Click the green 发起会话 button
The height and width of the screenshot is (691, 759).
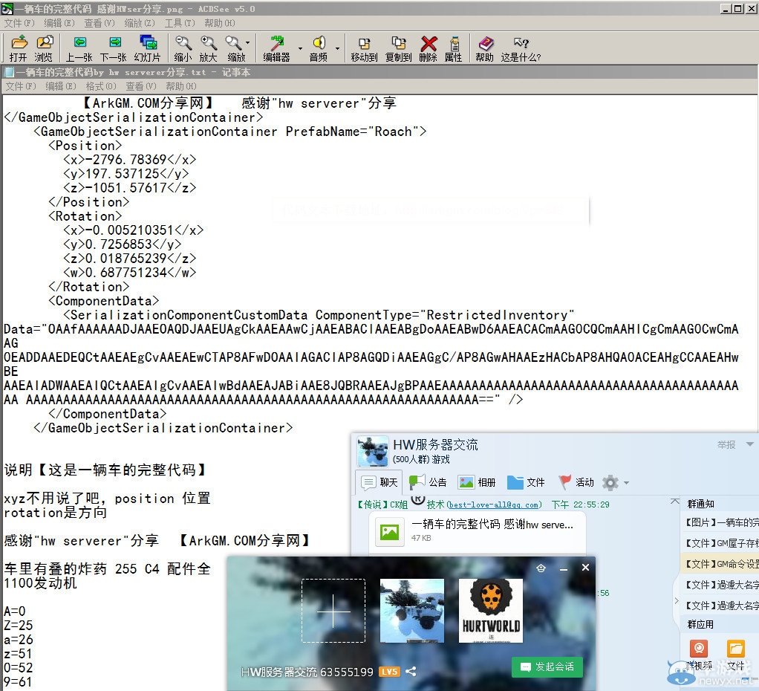point(547,666)
